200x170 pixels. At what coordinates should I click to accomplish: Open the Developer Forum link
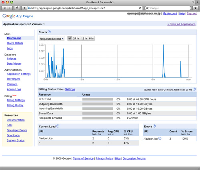[17, 130]
